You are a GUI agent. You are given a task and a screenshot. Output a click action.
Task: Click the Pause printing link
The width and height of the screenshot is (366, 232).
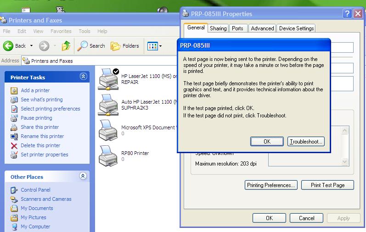click(36, 118)
